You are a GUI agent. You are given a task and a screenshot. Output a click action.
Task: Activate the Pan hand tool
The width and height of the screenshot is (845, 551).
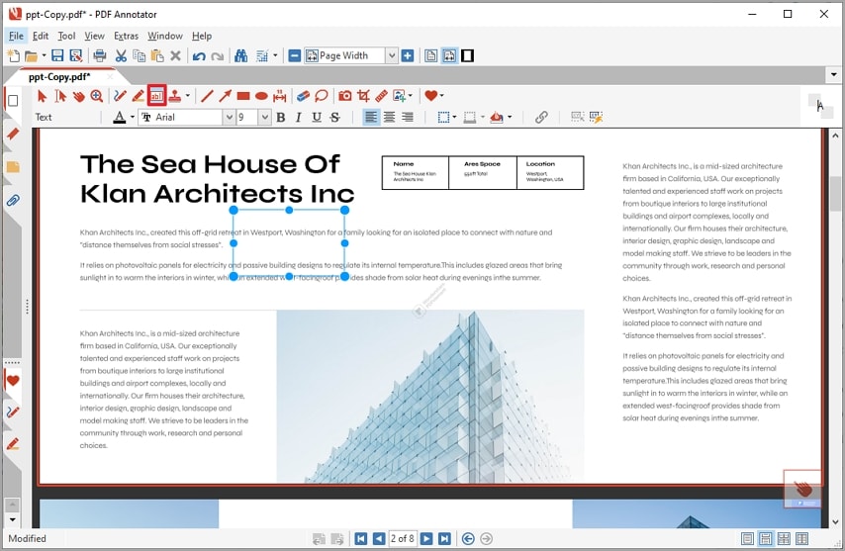pyautogui.click(x=79, y=96)
